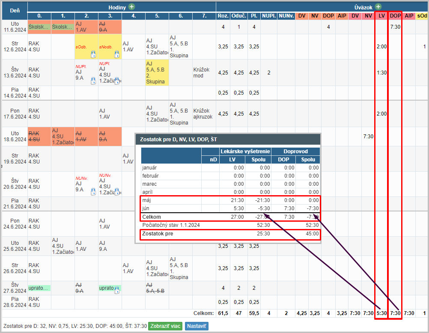Click lock icon in the sOdb. cell
This screenshot has height=333, width=429.
point(93,55)
